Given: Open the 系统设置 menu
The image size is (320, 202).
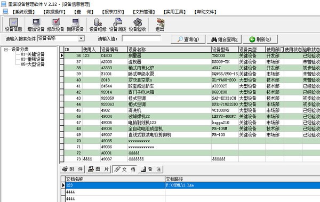Looking at the screenshot, I should point(23,12).
